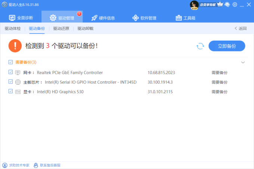This screenshot has height=169, width=254.
Task: Open the 软件管理 tab
Action: (x=144, y=18)
